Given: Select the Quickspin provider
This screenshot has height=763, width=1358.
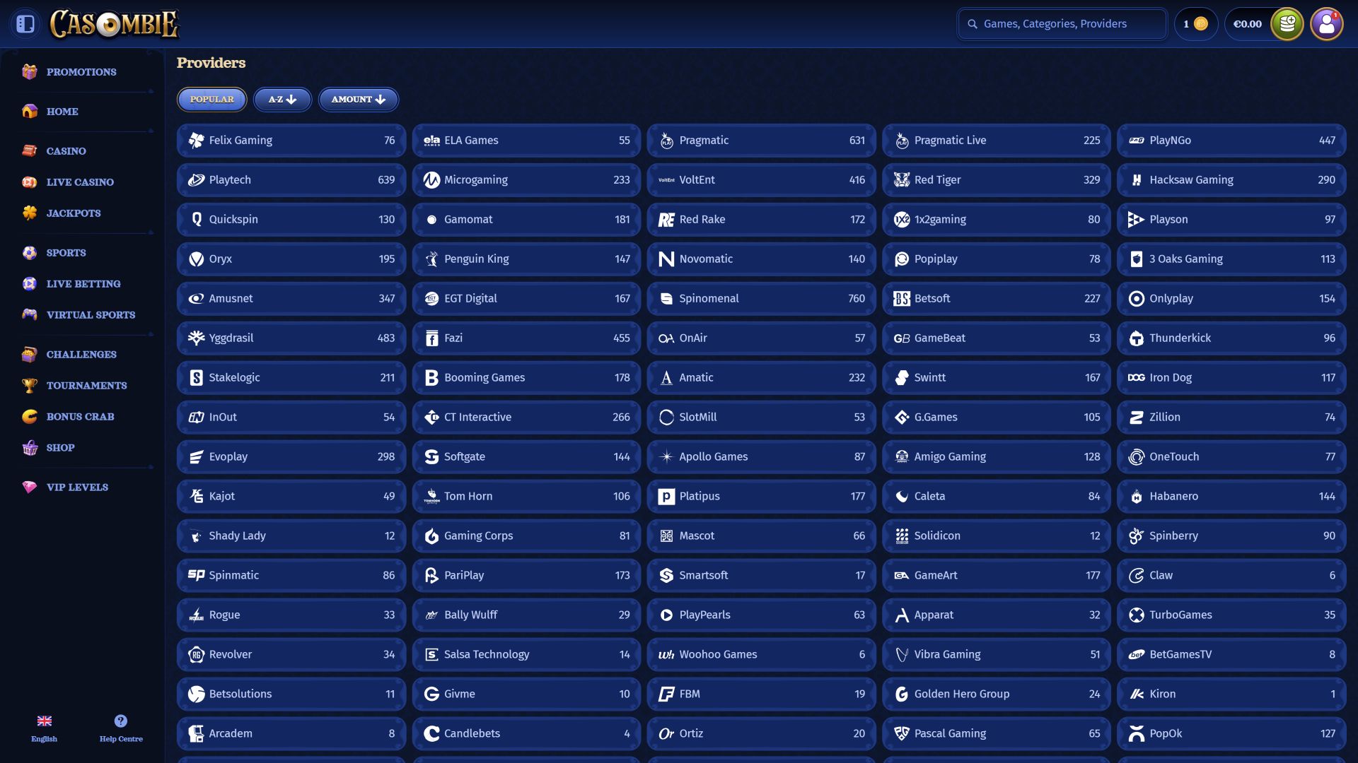Looking at the screenshot, I should tap(291, 220).
